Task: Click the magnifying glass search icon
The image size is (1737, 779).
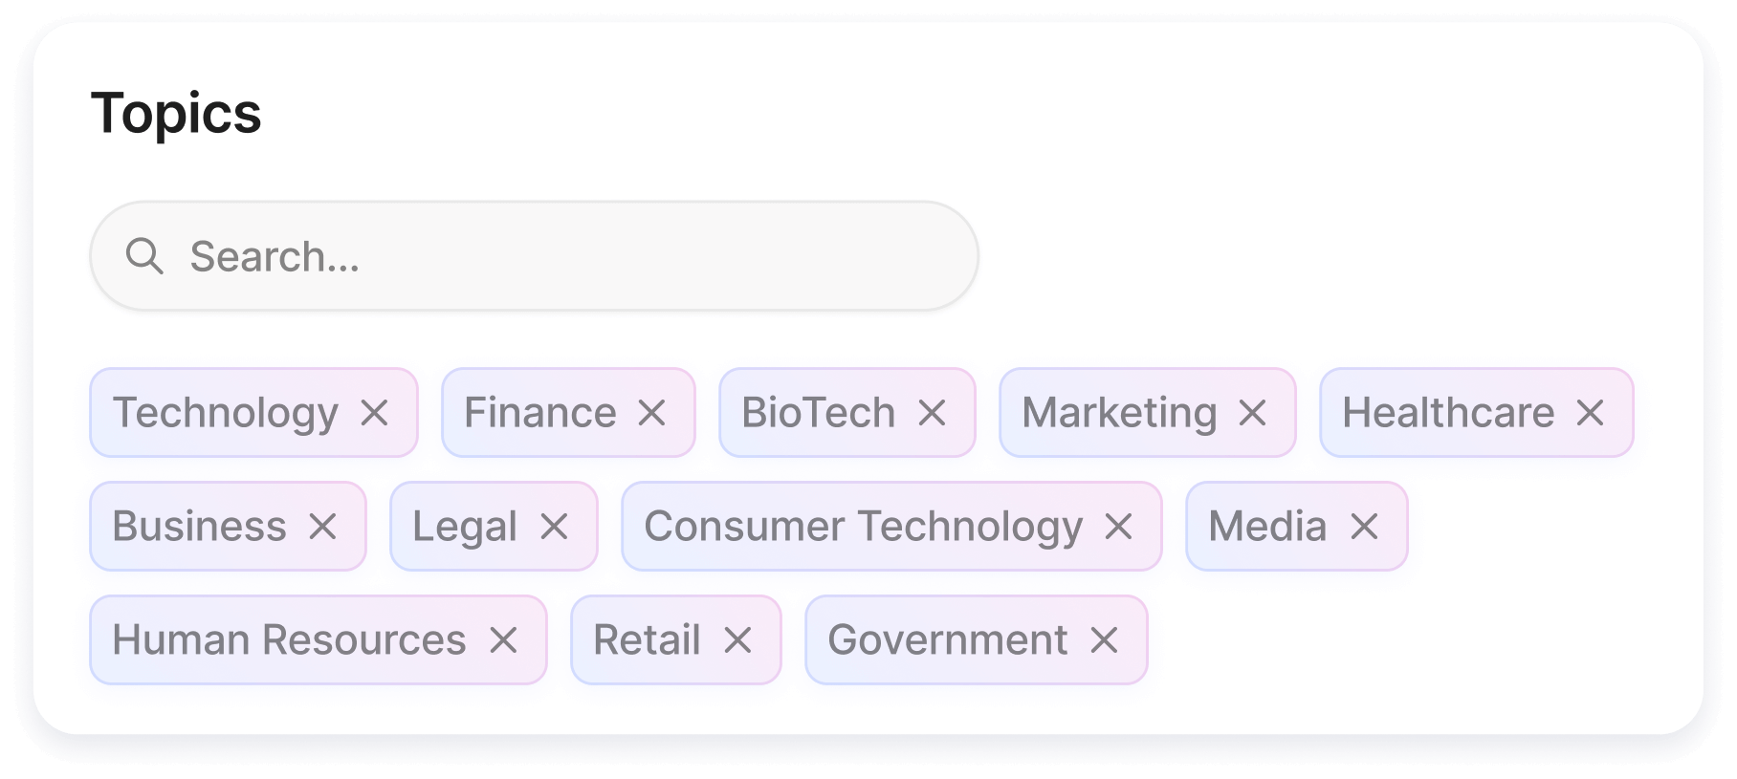Action: (x=144, y=256)
